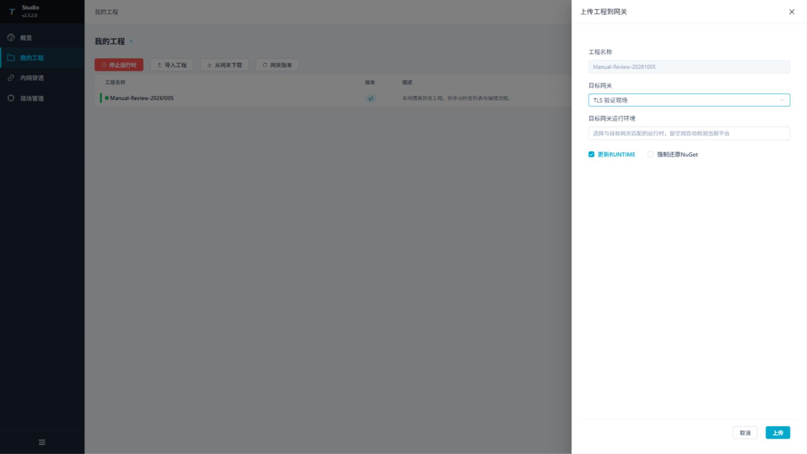Click the 目标网关 dropdown chevron arrow

tap(782, 100)
